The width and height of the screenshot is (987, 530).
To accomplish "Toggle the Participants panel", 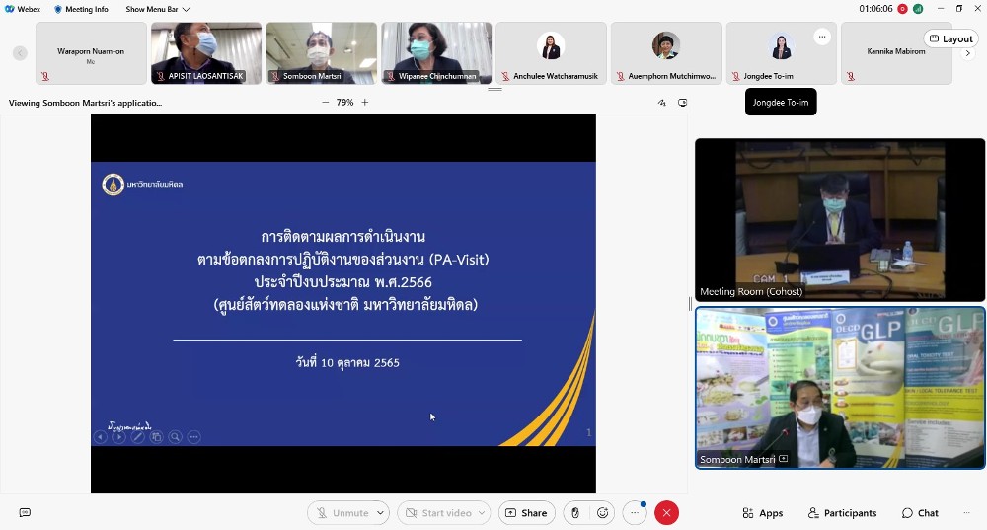I will pos(842,513).
